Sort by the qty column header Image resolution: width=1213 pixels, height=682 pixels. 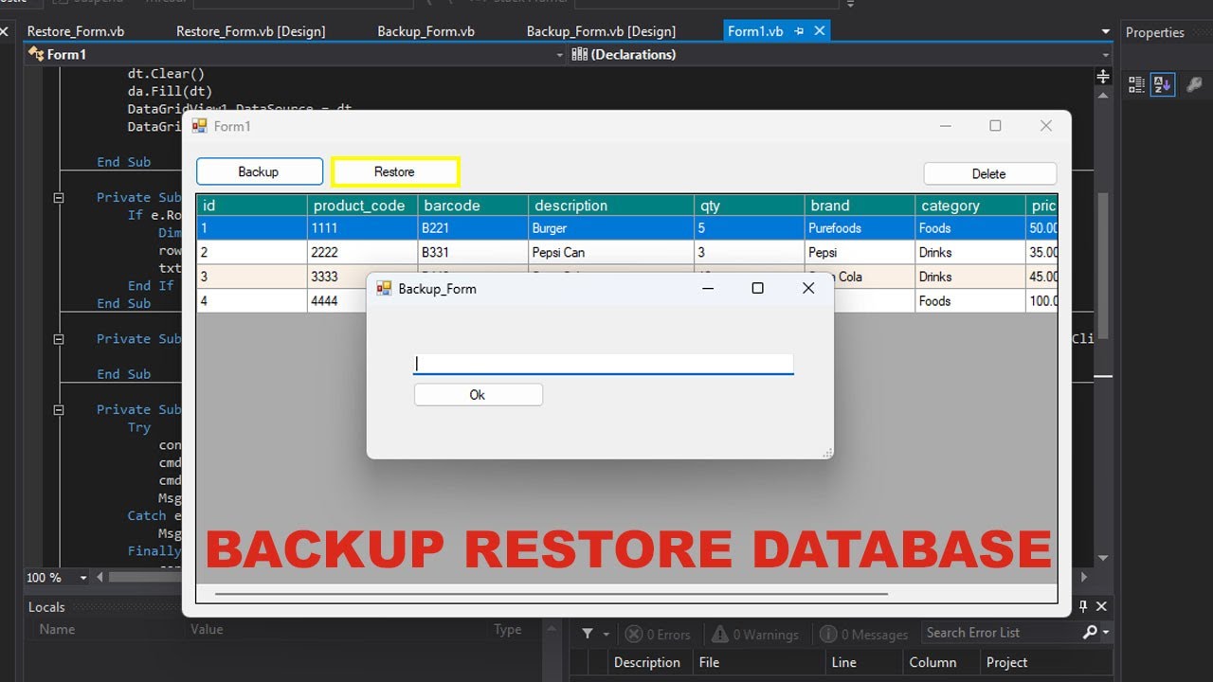(x=749, y=206)
